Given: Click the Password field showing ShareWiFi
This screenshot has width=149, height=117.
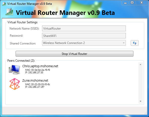Looking at the screenshot, I should coord(84,36).
